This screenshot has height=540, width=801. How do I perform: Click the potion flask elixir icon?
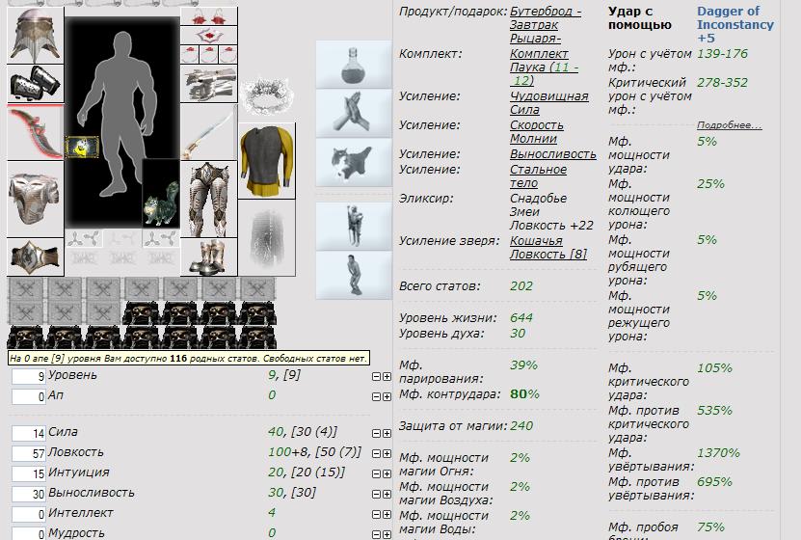[348, 63]
